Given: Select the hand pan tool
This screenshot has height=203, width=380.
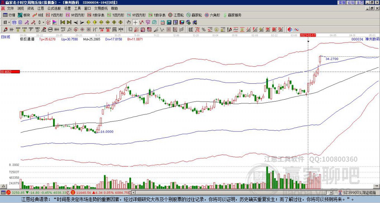Looking at the screenshot, I should click(129, 23).
